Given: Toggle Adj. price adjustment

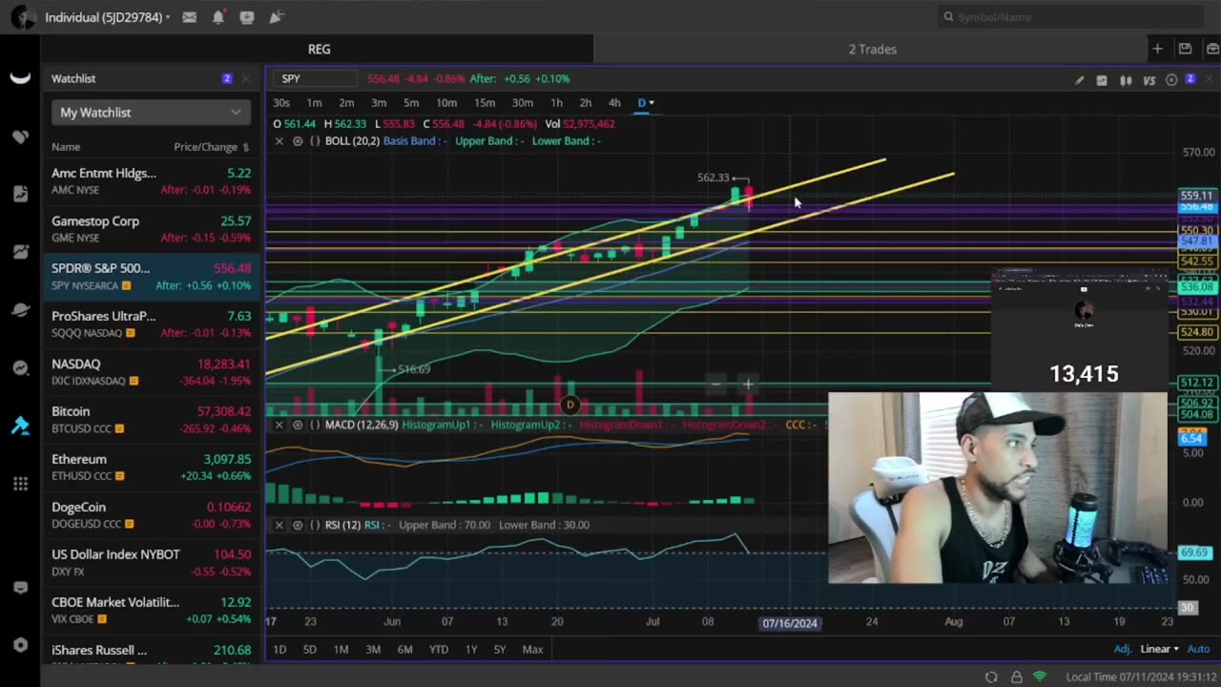Looking at the screenshot, I should pyautogui.click(x=1123, y=649).
